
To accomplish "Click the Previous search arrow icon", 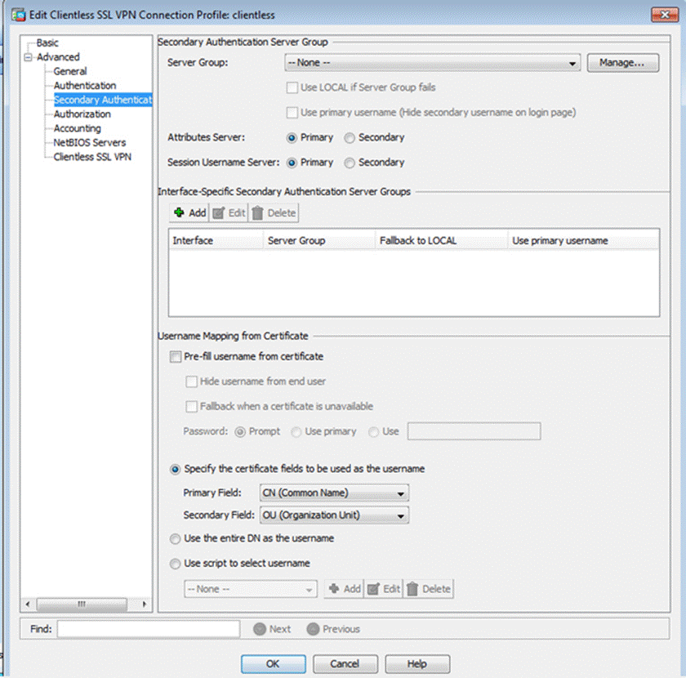I will [313, 629].
